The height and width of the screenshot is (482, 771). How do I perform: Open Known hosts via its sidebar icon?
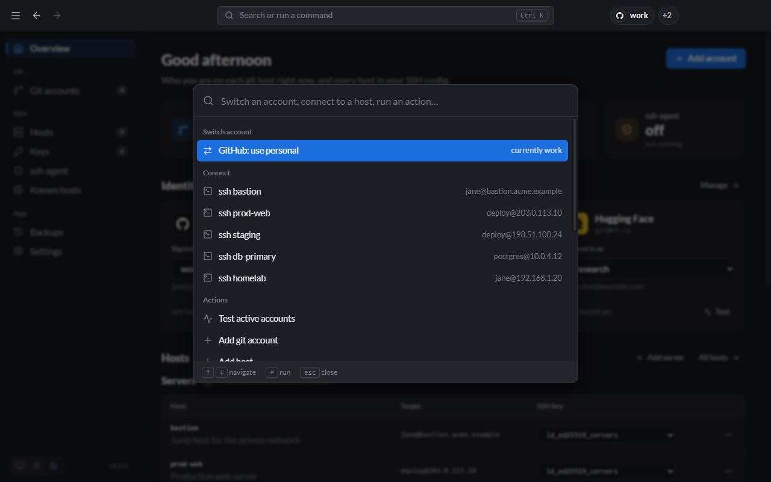[18, 190]
